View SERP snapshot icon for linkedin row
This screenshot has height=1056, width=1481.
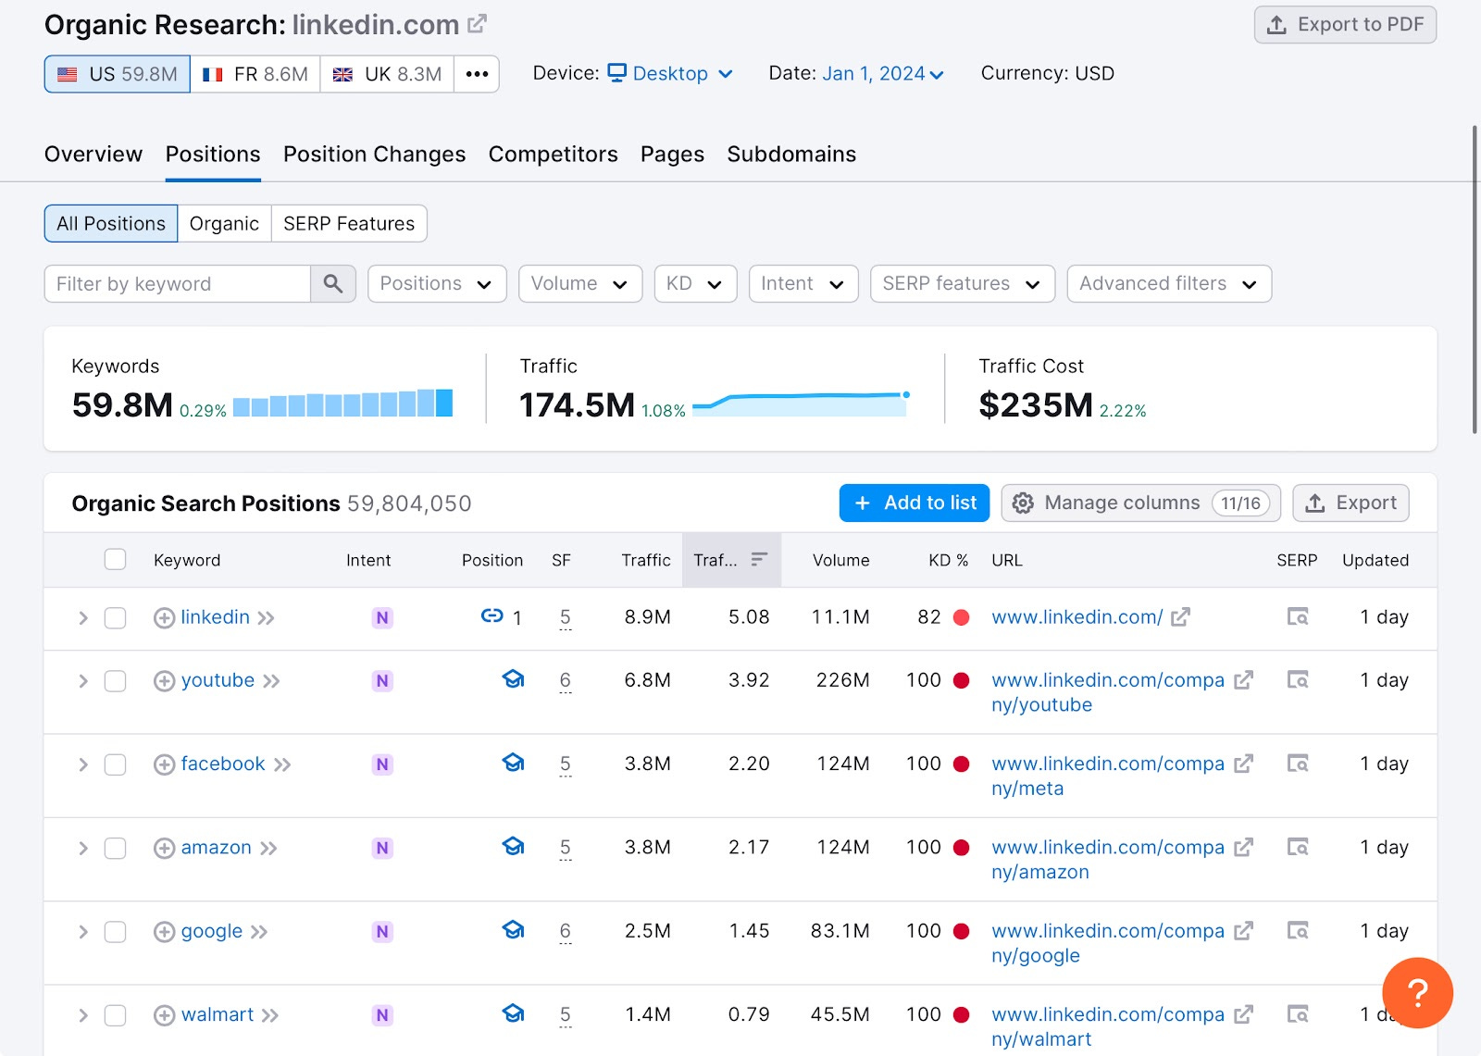pos(1298,616)
